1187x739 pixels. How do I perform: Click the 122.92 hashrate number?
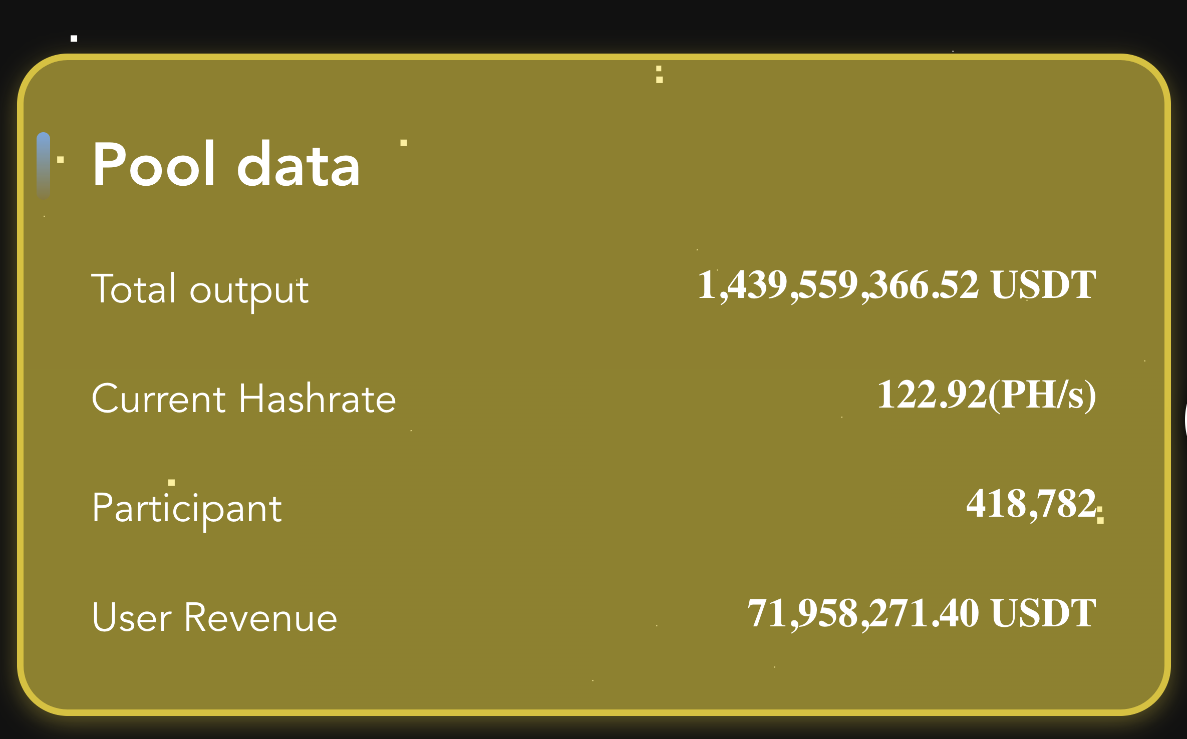coord(932,395)
